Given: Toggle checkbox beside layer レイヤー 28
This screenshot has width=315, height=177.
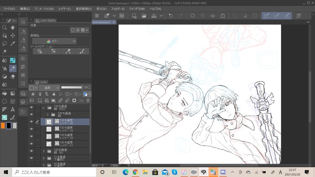Looking at the screenshot, I should click(37, 136).
